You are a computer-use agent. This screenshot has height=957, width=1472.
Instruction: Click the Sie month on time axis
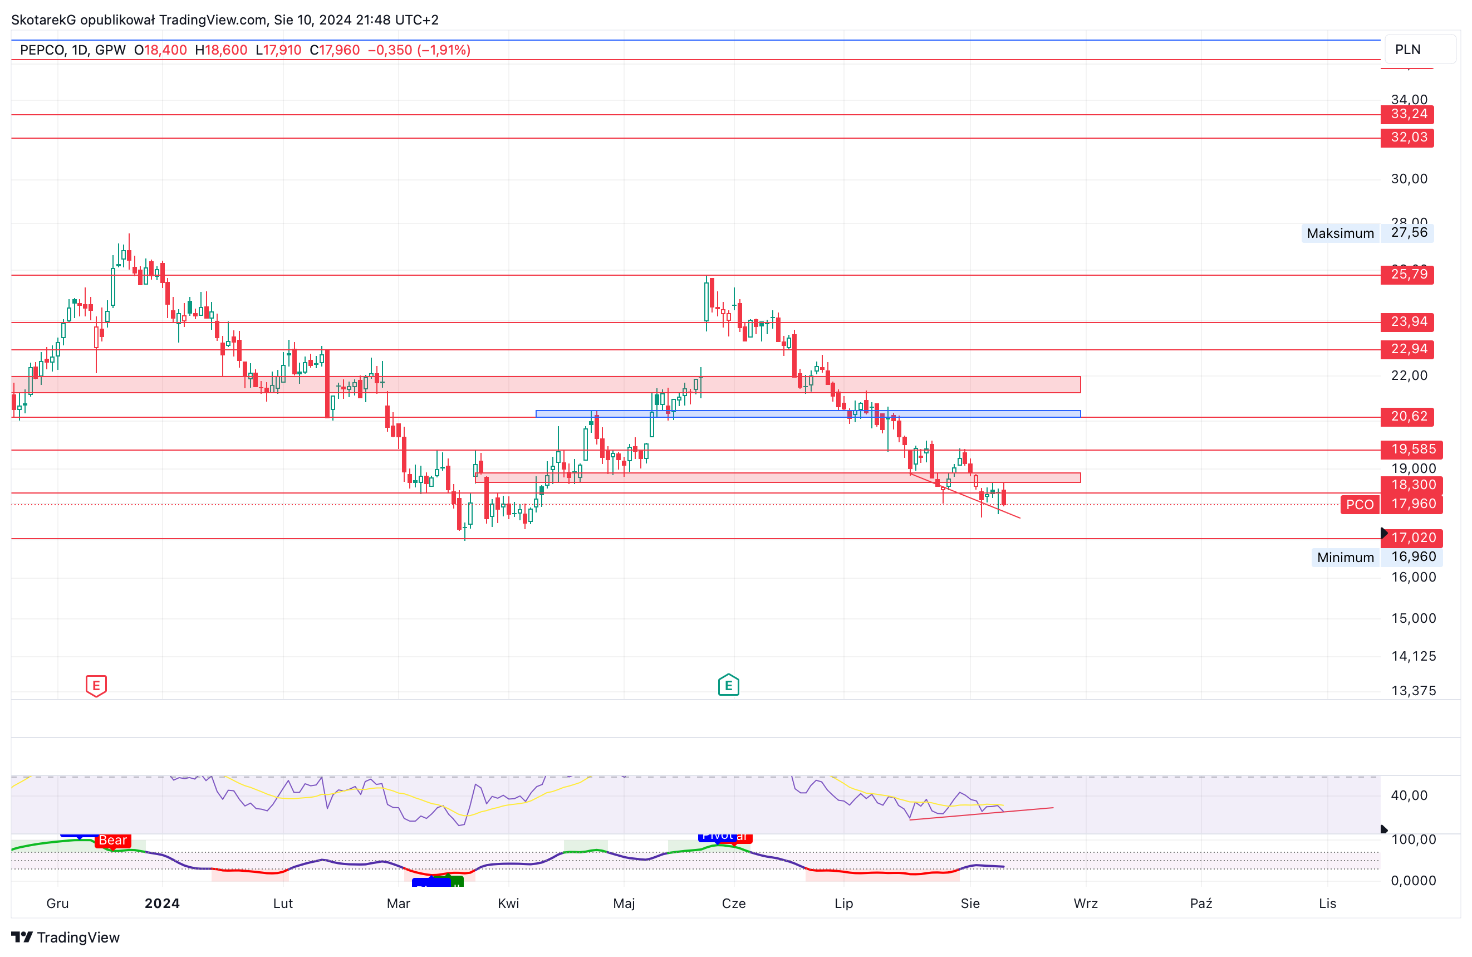(970, 903)
